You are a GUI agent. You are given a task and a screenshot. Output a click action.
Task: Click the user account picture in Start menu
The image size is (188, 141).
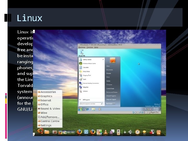coord(113,60)
